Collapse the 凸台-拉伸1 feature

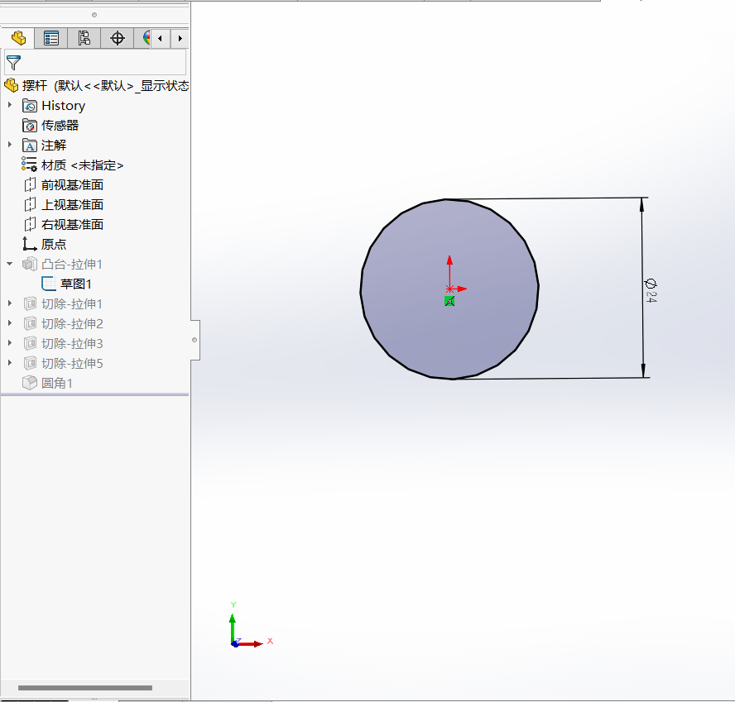[10, 264]
